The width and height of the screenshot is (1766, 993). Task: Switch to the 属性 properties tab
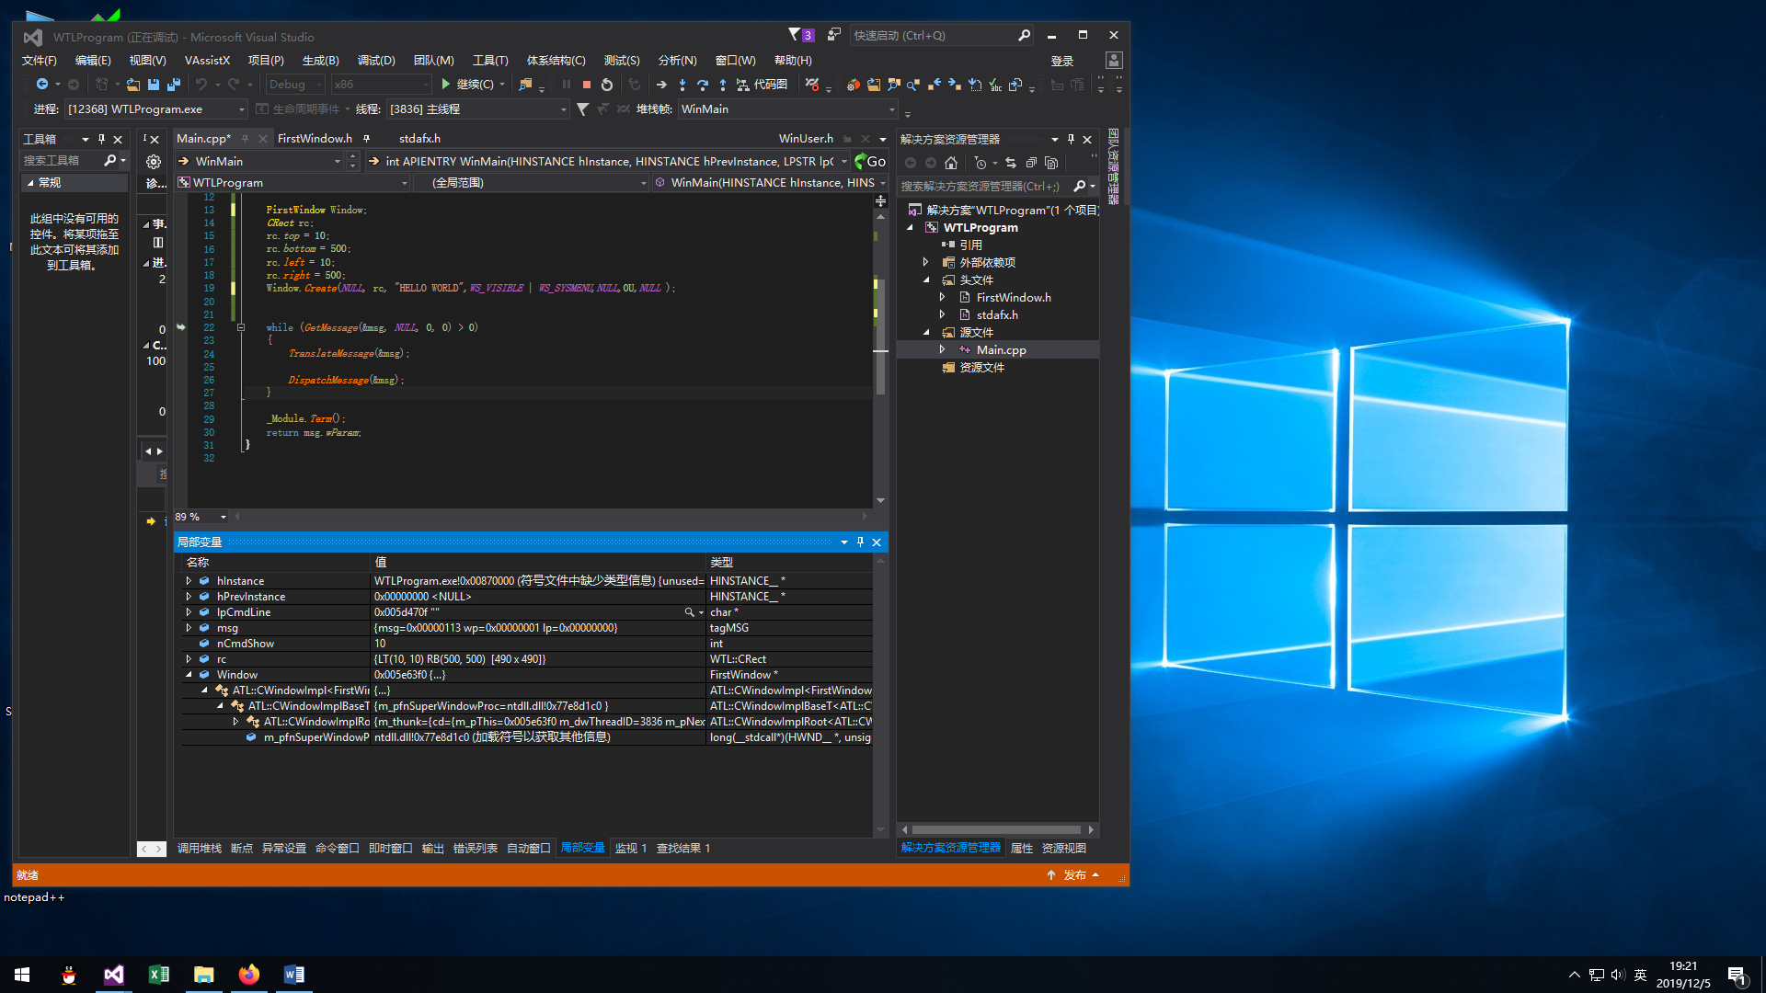(1022, 849)
